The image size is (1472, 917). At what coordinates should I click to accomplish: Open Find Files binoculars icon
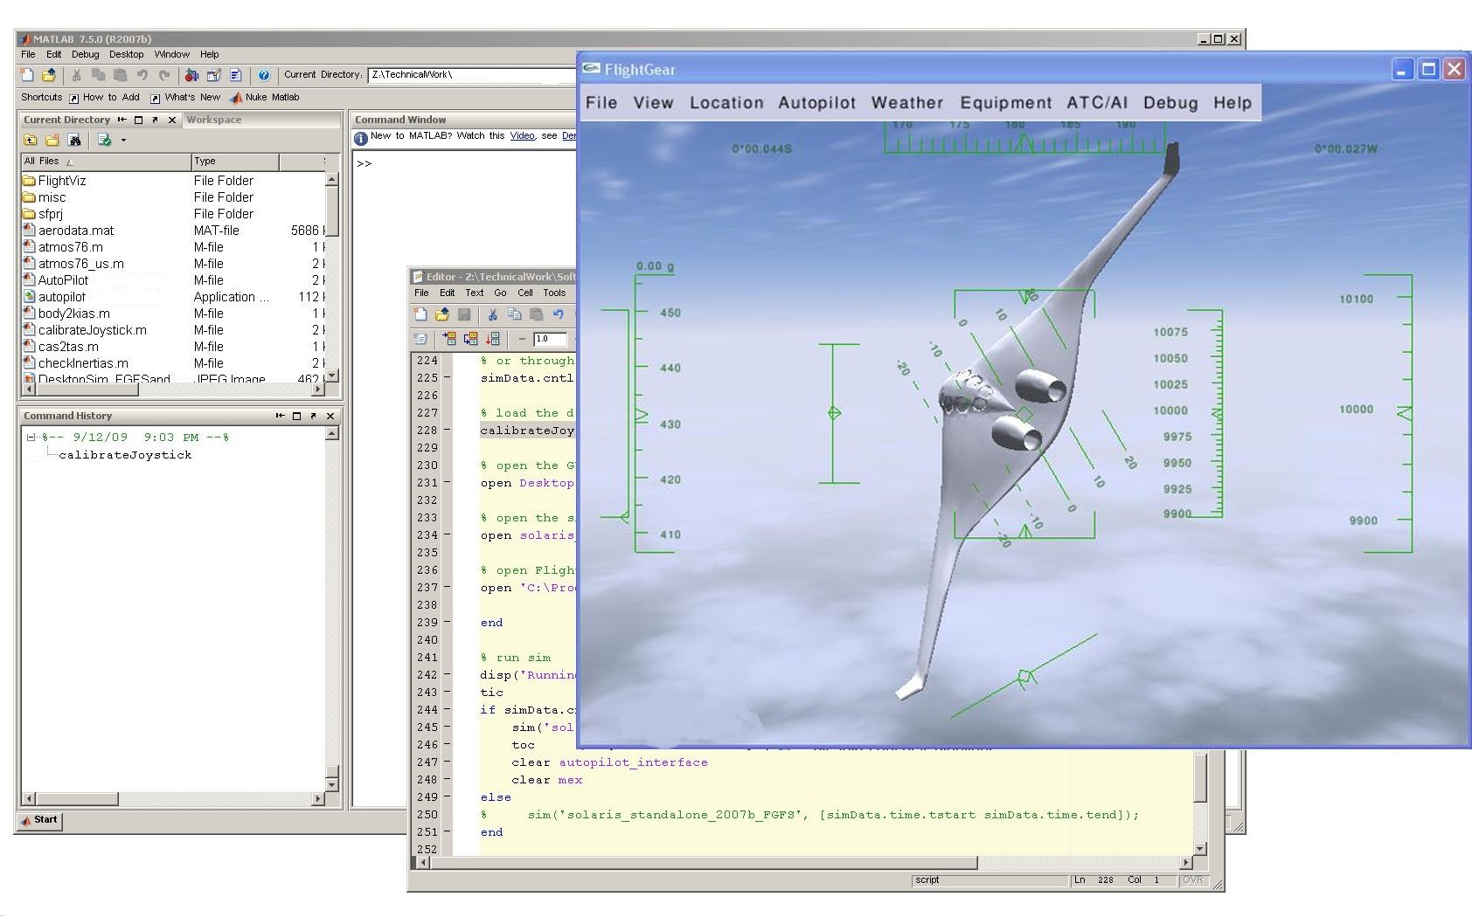pyautogui.click(x=74, y=140)
